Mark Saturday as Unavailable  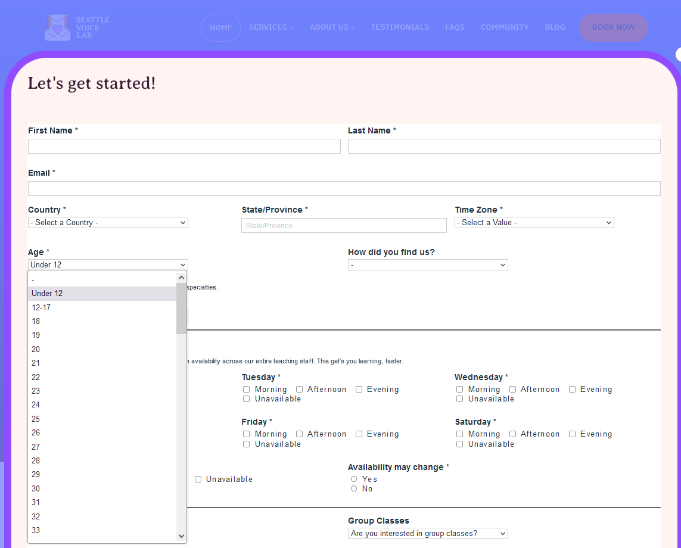pyautogui.click(x=459, y=444)
